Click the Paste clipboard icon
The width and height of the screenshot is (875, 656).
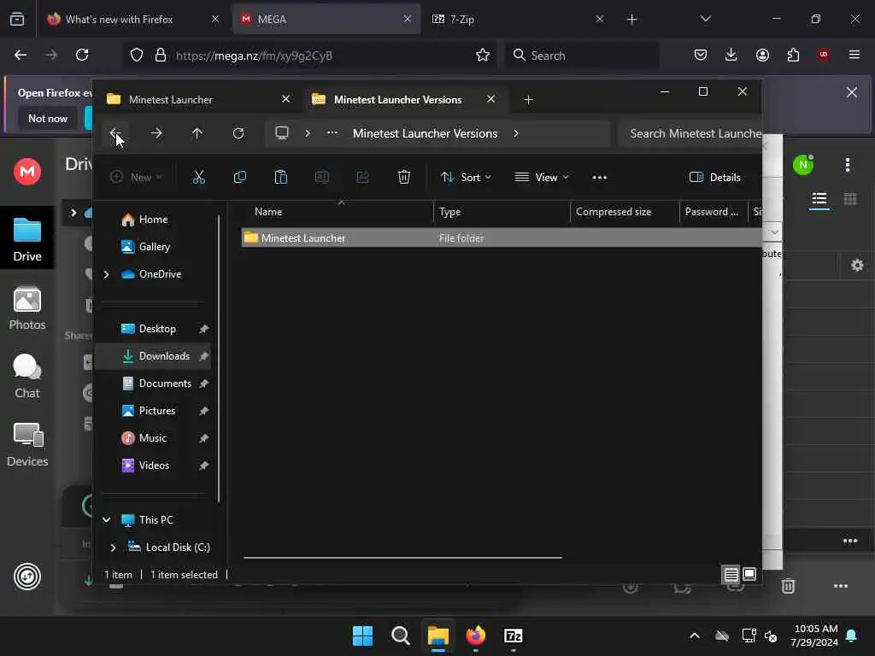coord(280,178)
